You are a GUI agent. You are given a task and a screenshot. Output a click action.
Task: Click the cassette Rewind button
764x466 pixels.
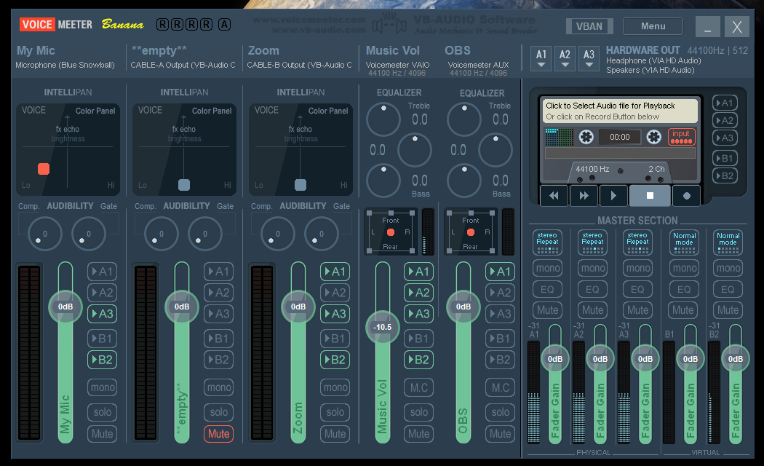coord(554,195)
